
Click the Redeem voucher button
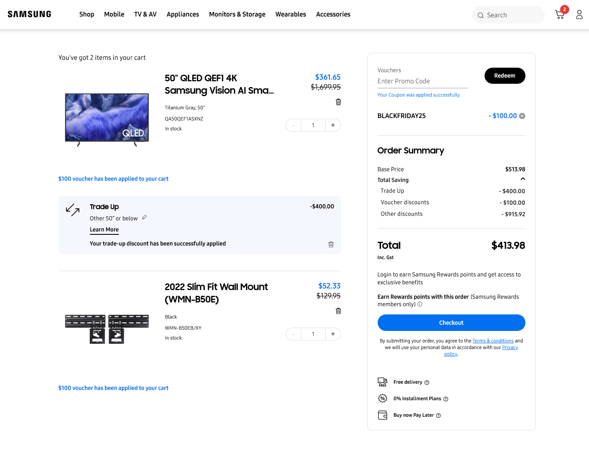[x=504, y=76]
